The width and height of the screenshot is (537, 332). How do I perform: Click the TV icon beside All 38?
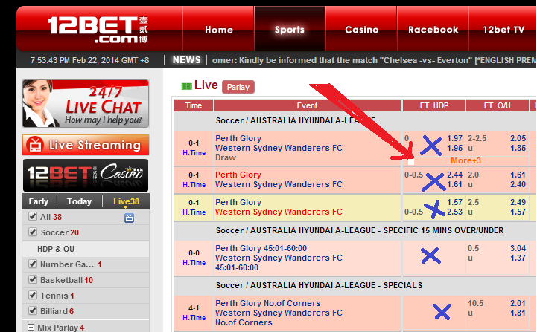pos(129,218)
